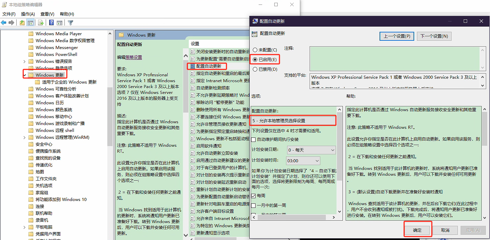Click policy icon beside 允许自动更新立即安装
This screenshot has width=490, height=240.
point(193,153)
